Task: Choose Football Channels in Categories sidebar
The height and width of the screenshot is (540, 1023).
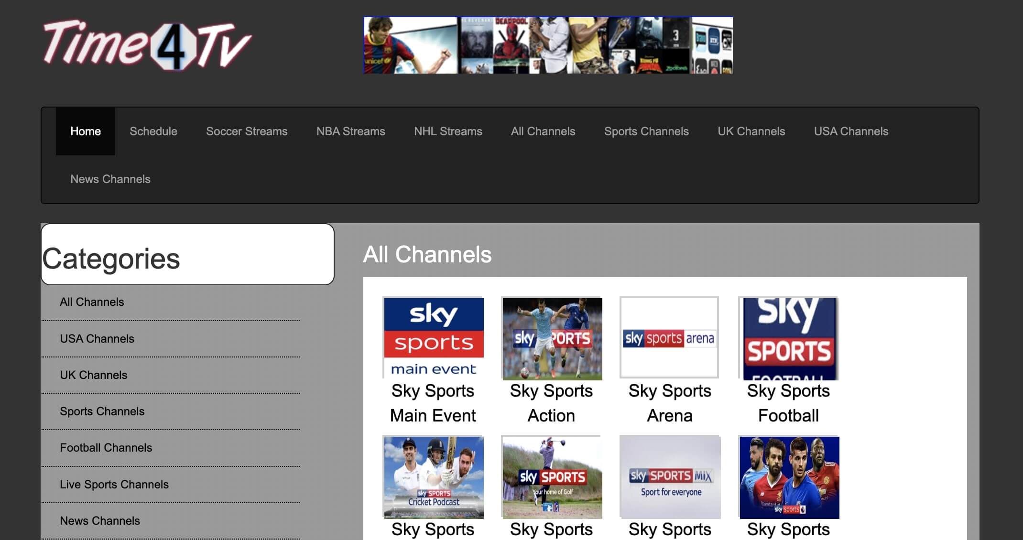Action: pyautogui.click(x=106, y=448)
